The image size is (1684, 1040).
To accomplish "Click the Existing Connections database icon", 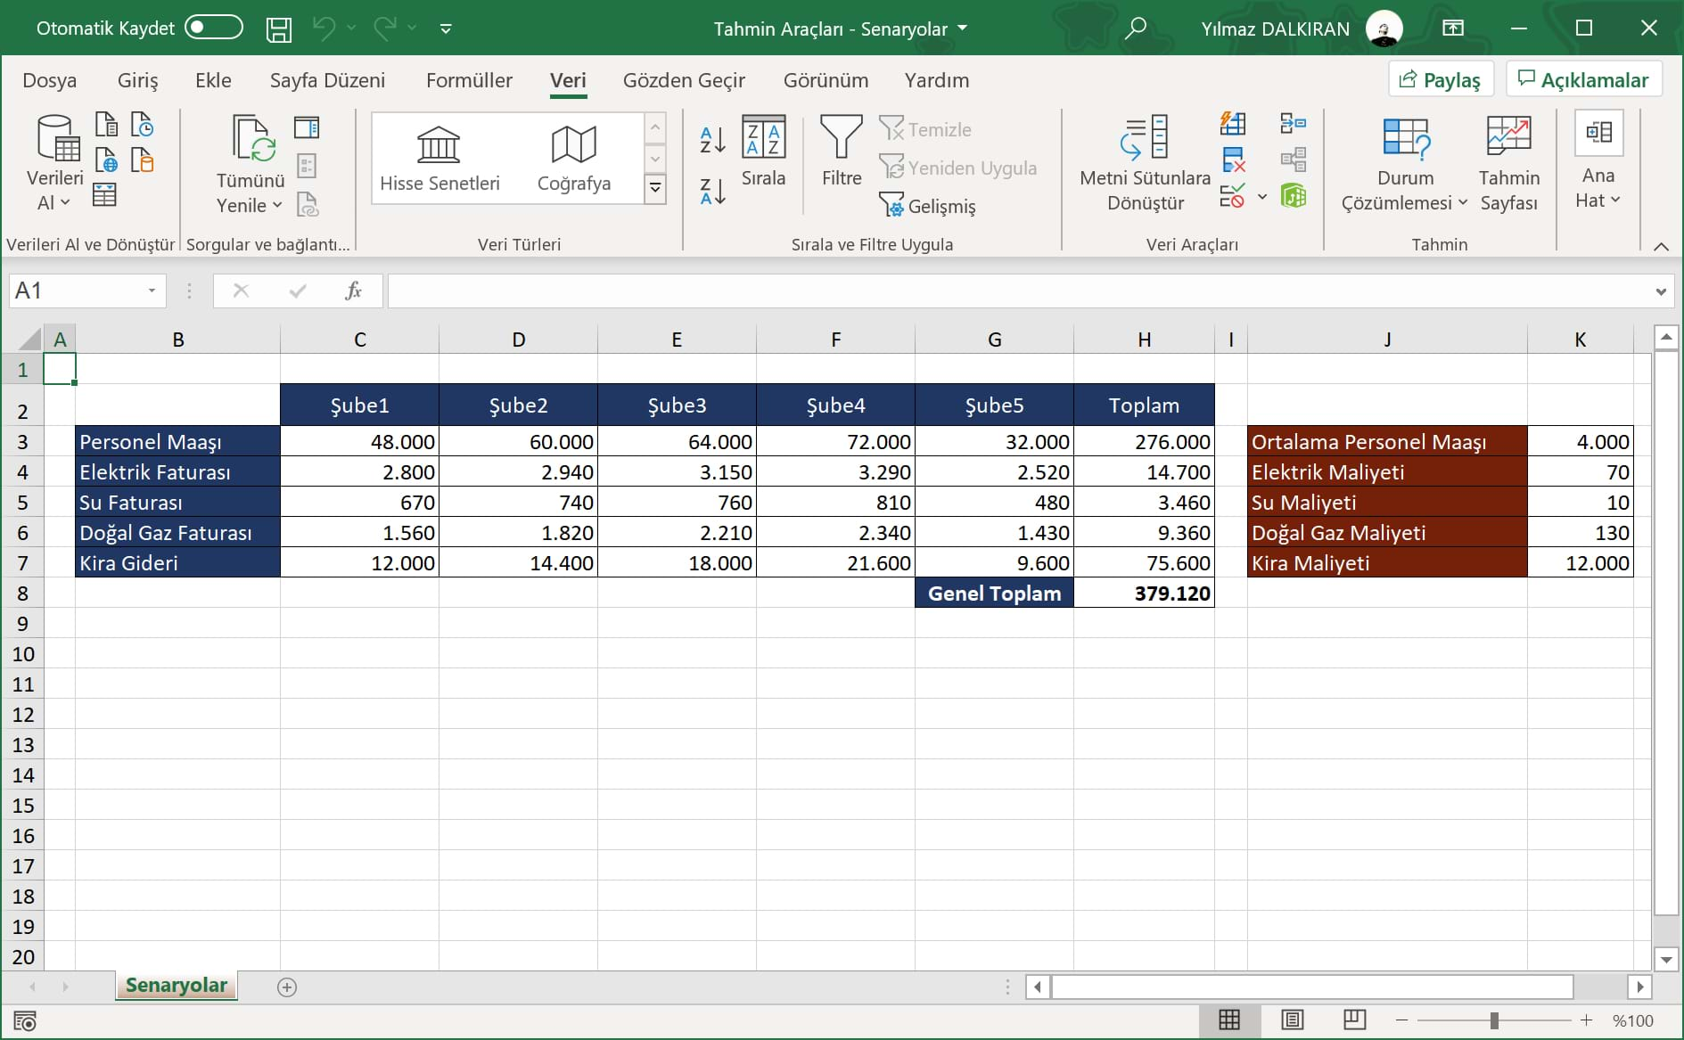I will point(142,160).
